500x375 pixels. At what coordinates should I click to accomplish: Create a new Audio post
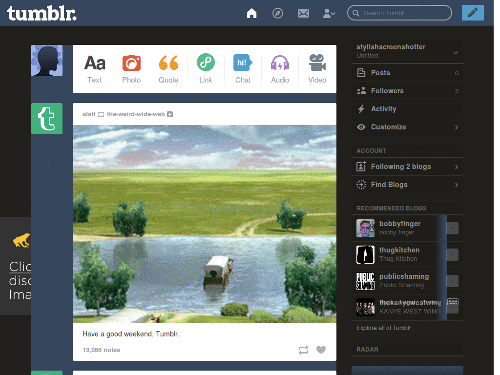coord(280,69)
